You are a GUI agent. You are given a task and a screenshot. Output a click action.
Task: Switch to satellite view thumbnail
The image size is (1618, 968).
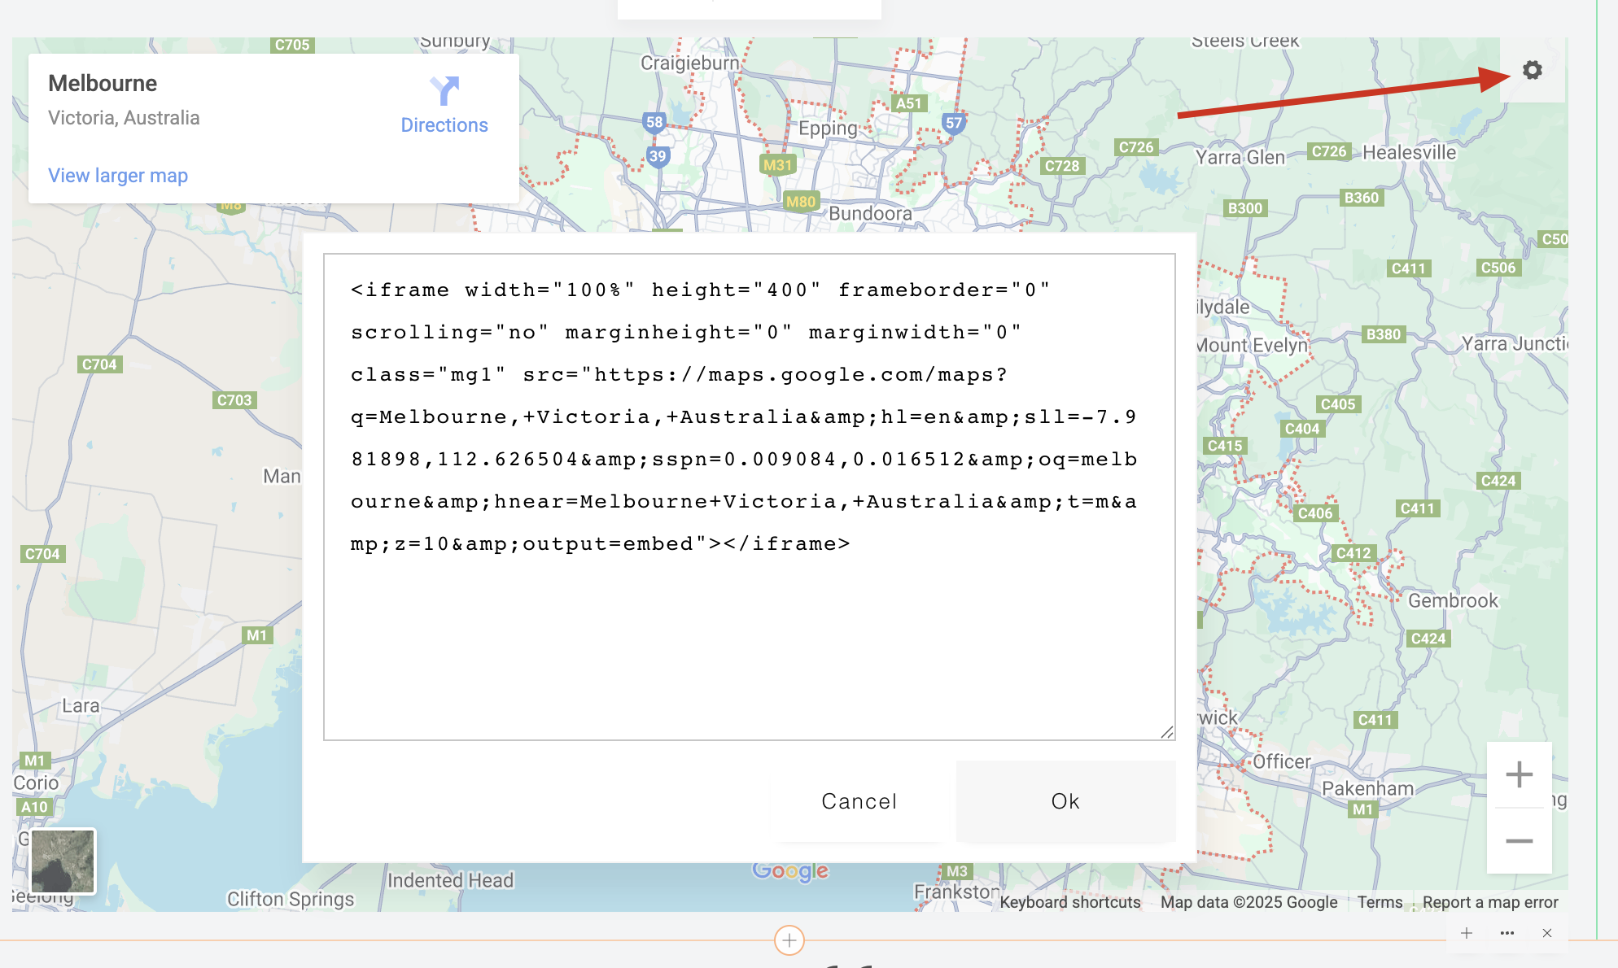[x=63, y=861]
